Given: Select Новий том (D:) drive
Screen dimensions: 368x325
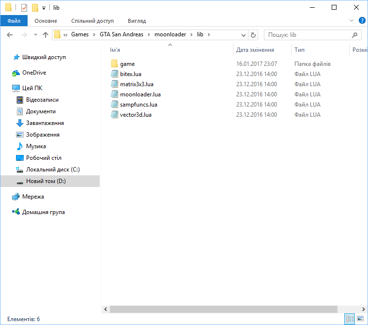Looking at the screenshot, I should [50, 181].
